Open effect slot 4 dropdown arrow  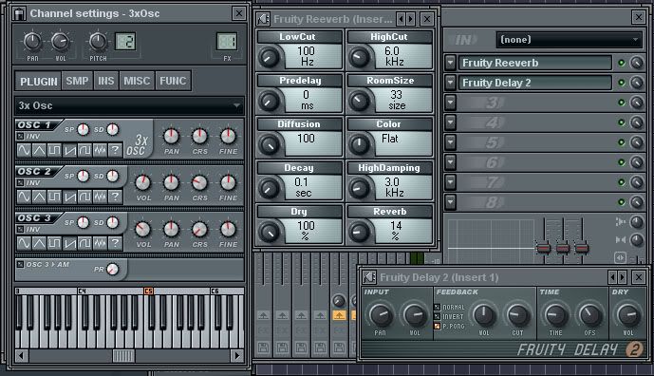pos(450,122)
